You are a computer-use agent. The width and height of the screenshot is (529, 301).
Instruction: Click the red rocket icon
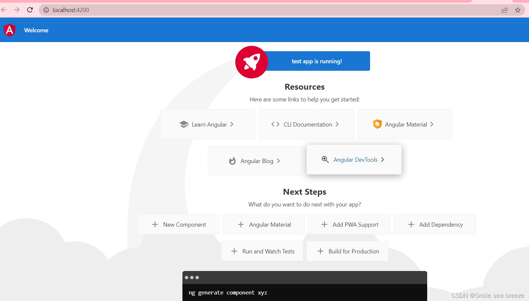click(x=252, y=62)
